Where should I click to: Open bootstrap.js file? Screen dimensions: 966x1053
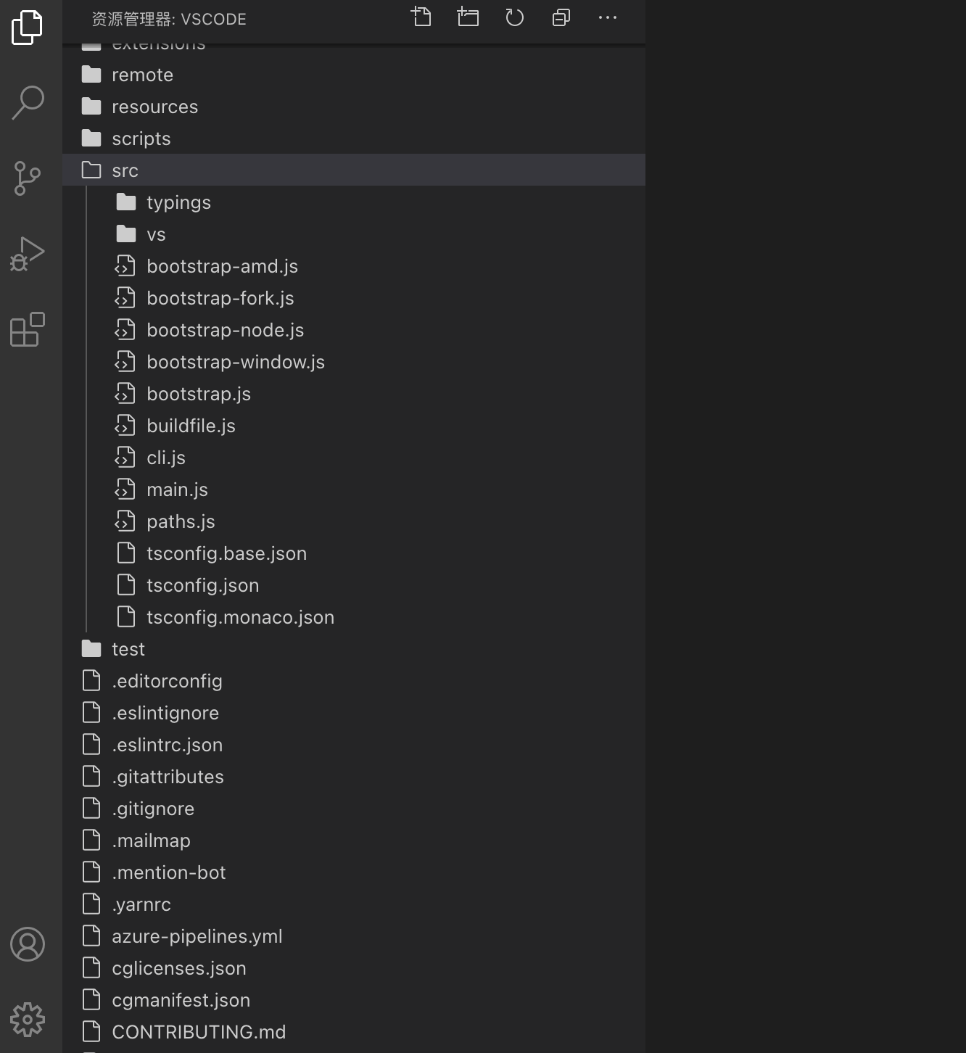click(354, 394)
